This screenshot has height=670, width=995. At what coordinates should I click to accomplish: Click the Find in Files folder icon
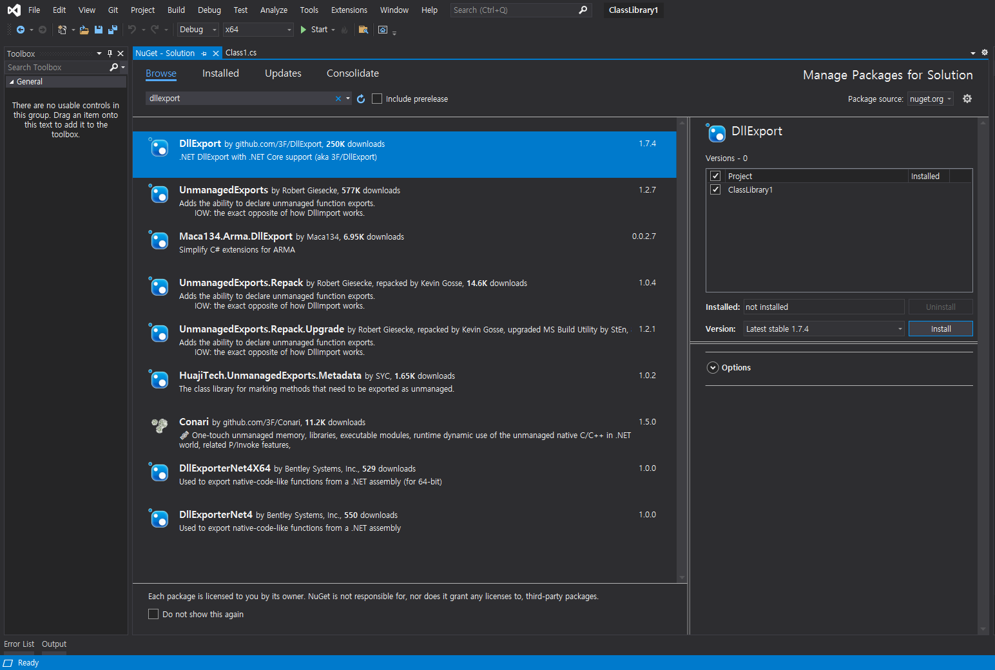click(363, 30)
